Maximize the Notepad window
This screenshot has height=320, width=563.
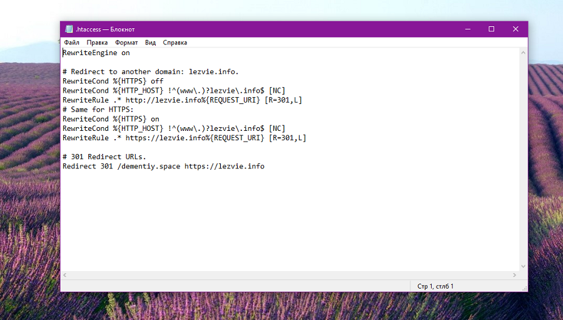click(x=491, y=29)
